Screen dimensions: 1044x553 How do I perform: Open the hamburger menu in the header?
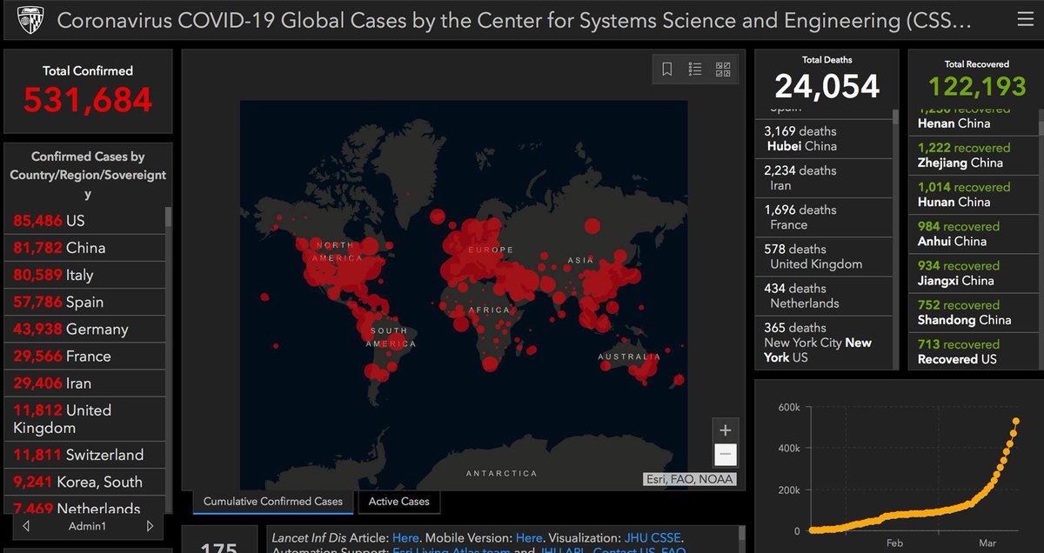pos(1024,20)
